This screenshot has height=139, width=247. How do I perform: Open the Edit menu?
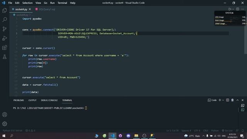17,3
